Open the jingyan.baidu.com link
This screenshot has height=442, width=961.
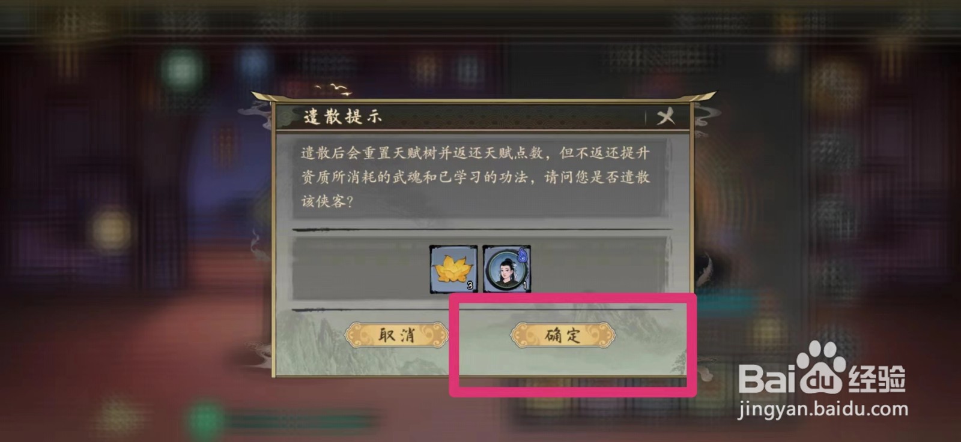click(x=823, y=410)
